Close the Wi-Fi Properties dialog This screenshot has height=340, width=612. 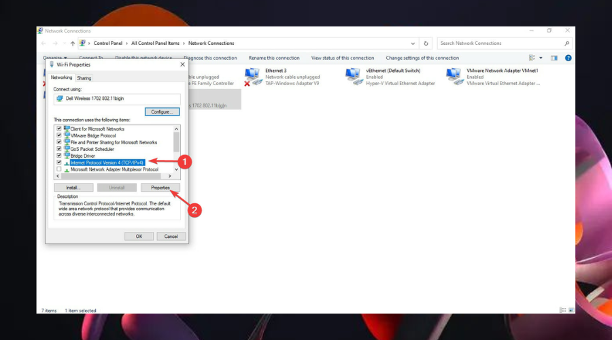coord(182,65)
